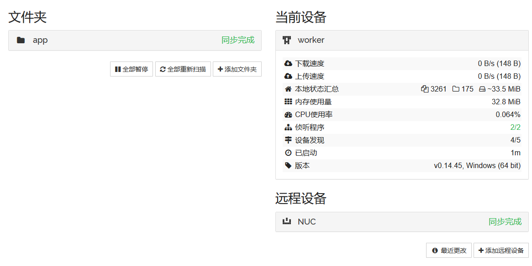
Task: Click the memory usage grid icon
Action: pos(288,102)
